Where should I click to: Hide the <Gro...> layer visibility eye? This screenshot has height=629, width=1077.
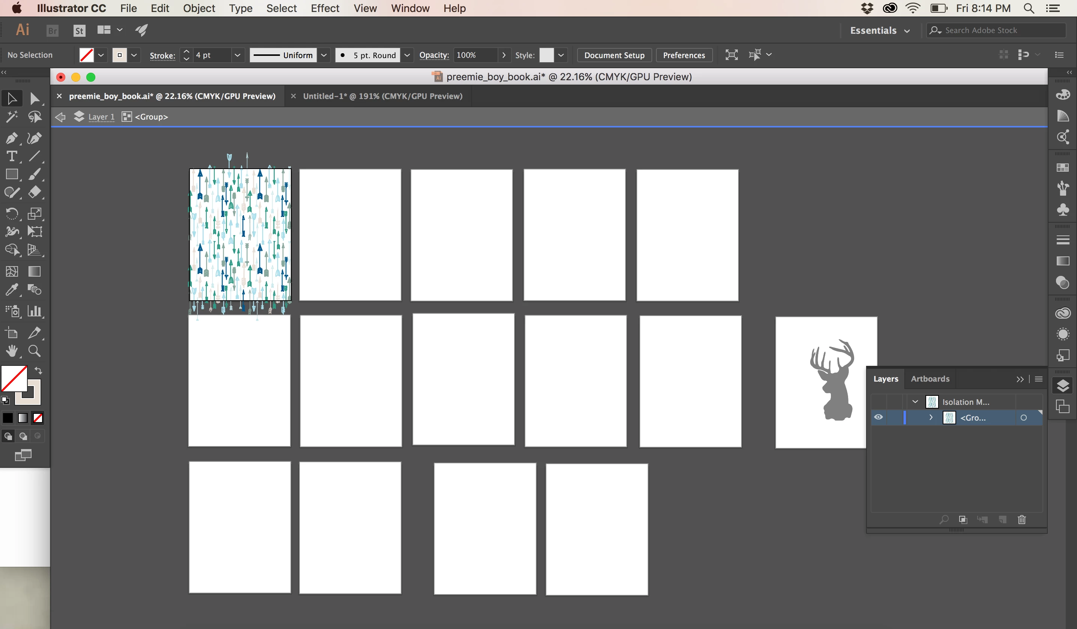pyautogui.click(x=878, y=417)
